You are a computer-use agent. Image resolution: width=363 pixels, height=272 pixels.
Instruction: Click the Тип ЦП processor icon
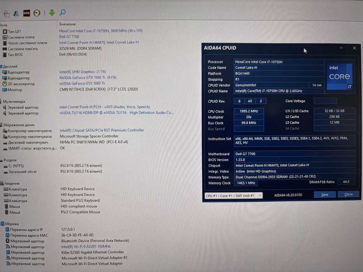5,31
